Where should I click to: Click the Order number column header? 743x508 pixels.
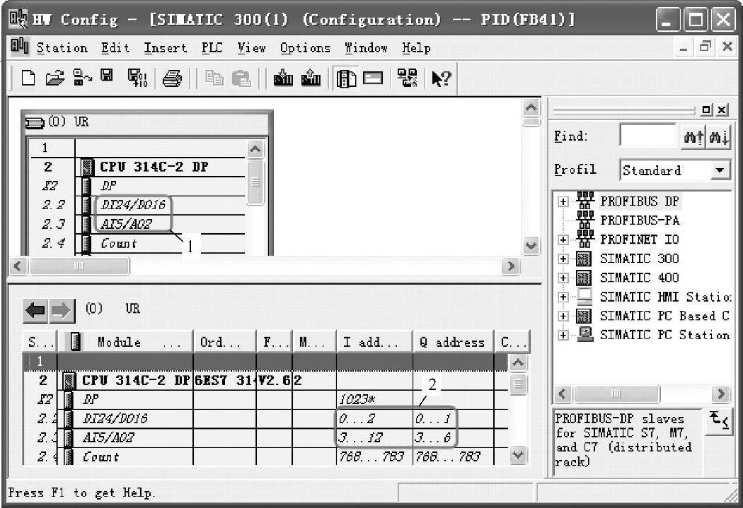(x=224, y=342)
